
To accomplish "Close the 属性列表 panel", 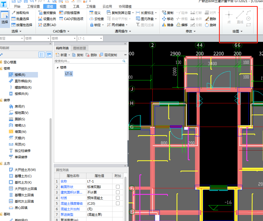I will [125, 166].
